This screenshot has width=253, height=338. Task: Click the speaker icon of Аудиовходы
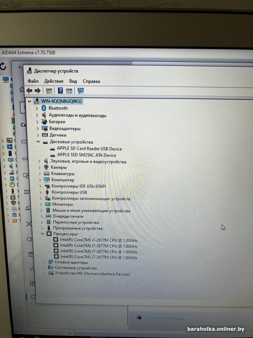click(44, 114)
